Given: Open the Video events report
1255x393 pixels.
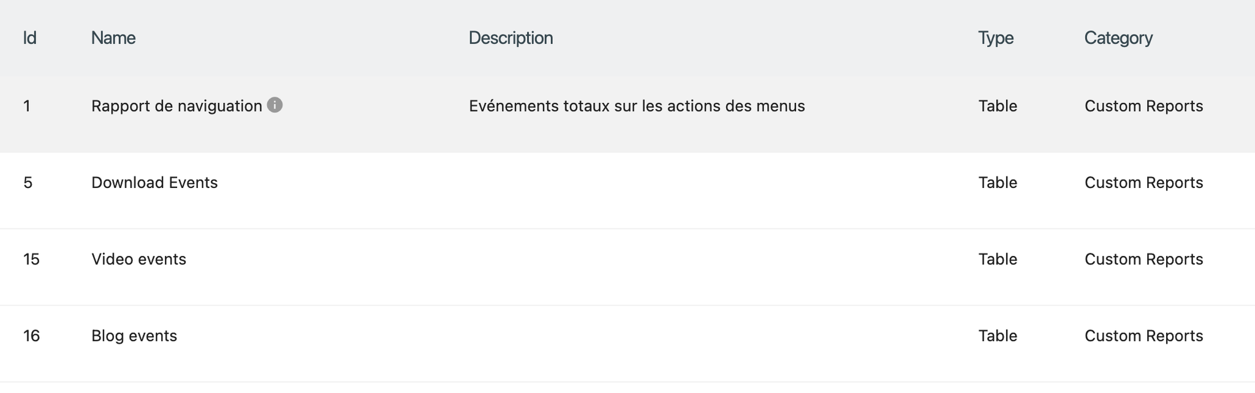Looking at the screenshot, I should [138, 259].
